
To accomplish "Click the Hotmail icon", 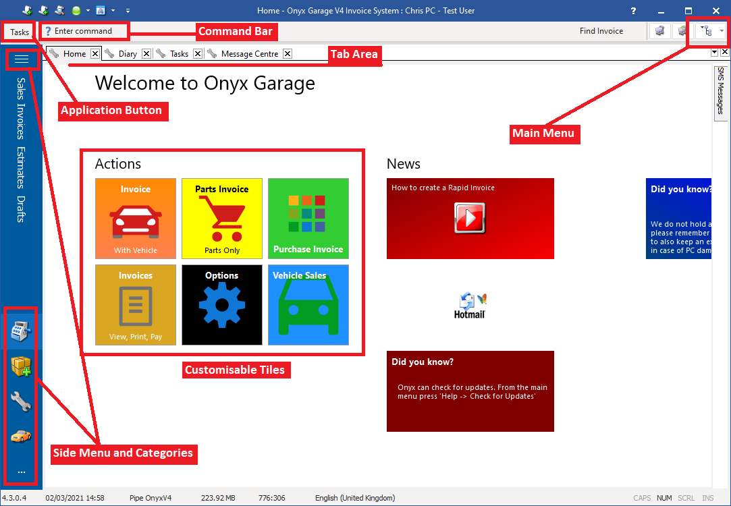I will coord(470,306).
